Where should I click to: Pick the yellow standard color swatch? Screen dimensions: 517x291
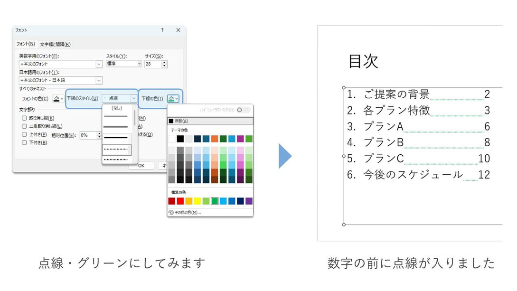coord(197,201)
